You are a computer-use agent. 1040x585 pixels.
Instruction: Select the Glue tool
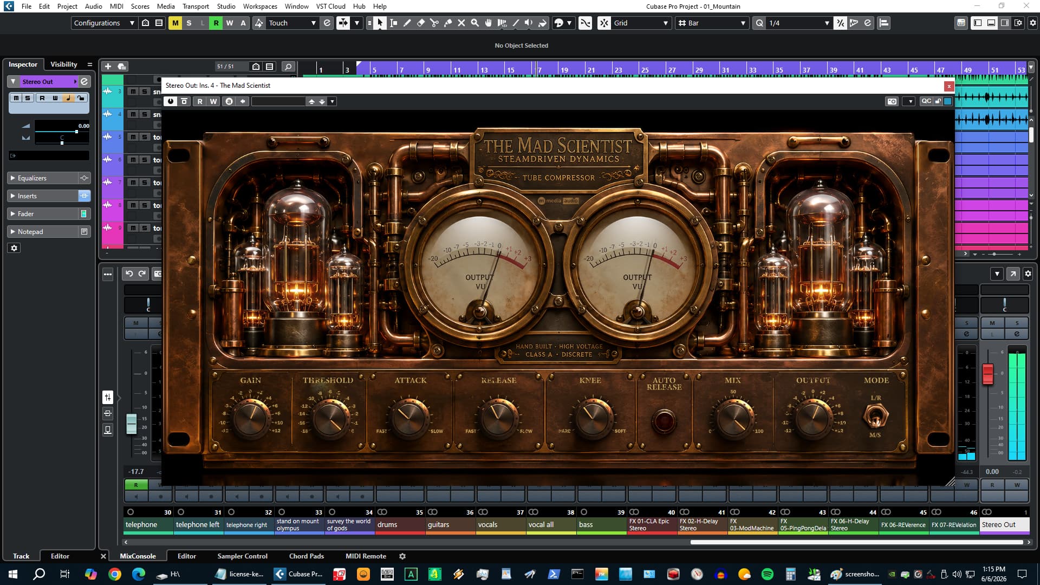coord(448,23)
